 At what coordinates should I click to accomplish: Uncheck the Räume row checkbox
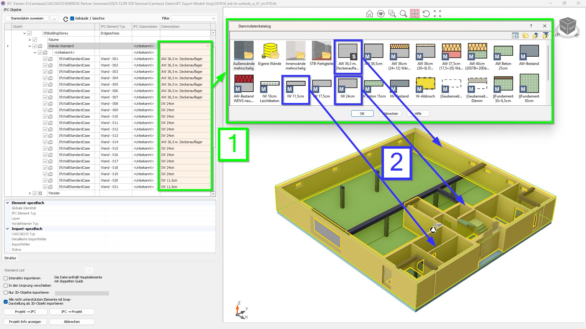coord(35,40)
